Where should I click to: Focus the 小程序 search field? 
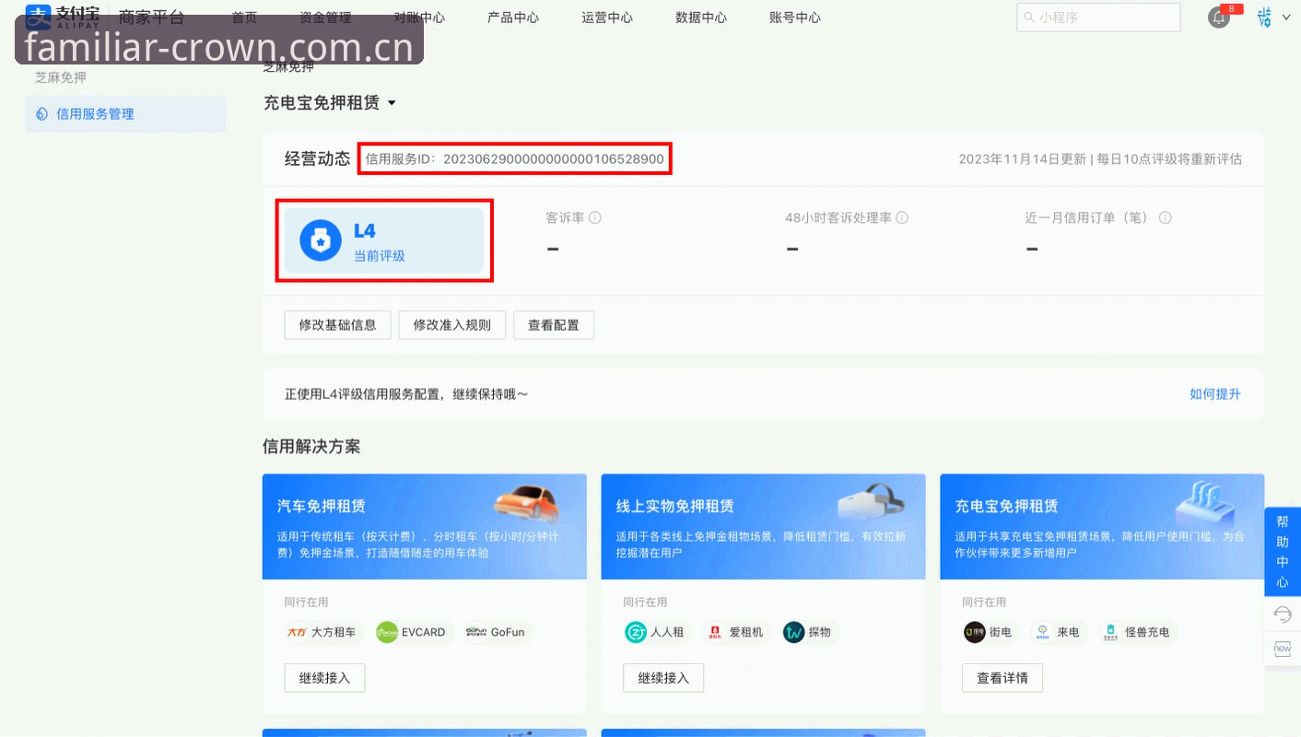[x=1098, y=18]
